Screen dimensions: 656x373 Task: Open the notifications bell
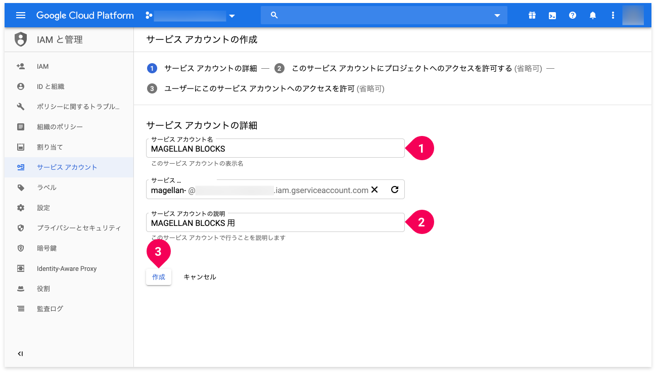593,15
